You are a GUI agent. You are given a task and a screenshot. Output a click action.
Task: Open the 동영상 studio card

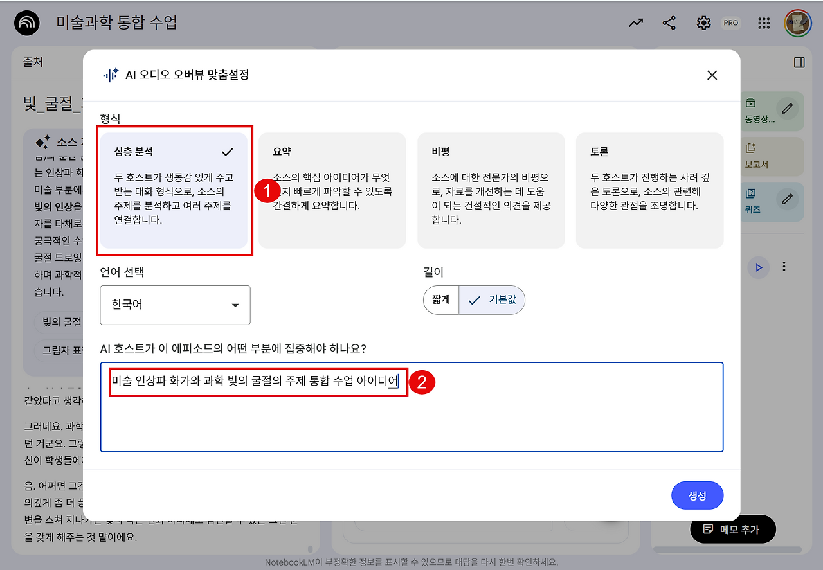tap(772, 111)
